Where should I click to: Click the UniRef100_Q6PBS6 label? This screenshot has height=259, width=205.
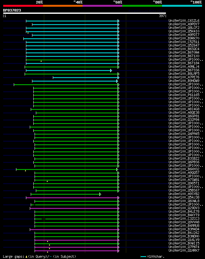pos(184,162)
